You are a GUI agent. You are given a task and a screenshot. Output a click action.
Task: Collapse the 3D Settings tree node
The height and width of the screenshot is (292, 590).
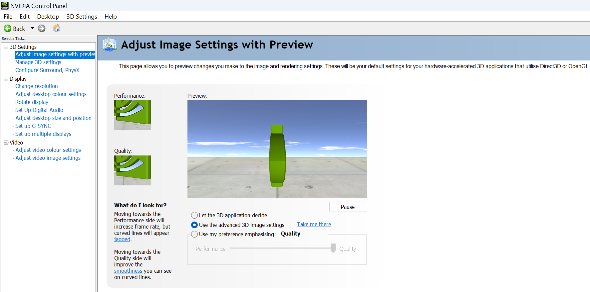[x=6, y=47]
